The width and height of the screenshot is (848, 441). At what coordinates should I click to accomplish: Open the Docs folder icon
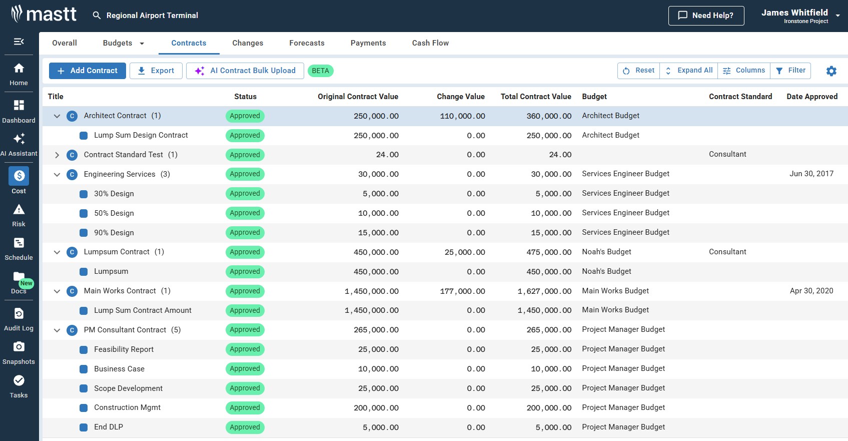point(19,276)
